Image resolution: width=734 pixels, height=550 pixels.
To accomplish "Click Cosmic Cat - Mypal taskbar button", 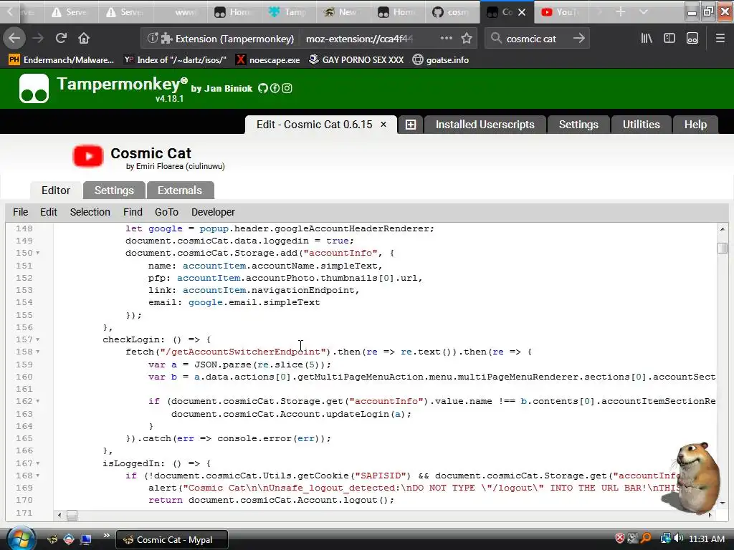I will click(171, 540).
